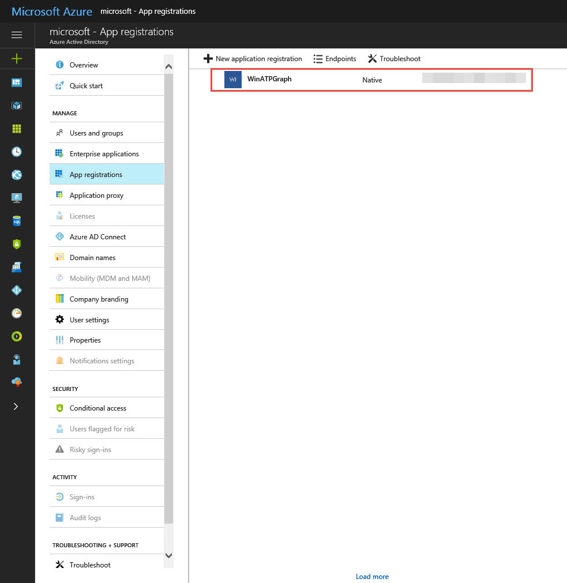Click the green plus New resource icon
This screenshot has height=583, width=567.
click(x=17, y=59)
